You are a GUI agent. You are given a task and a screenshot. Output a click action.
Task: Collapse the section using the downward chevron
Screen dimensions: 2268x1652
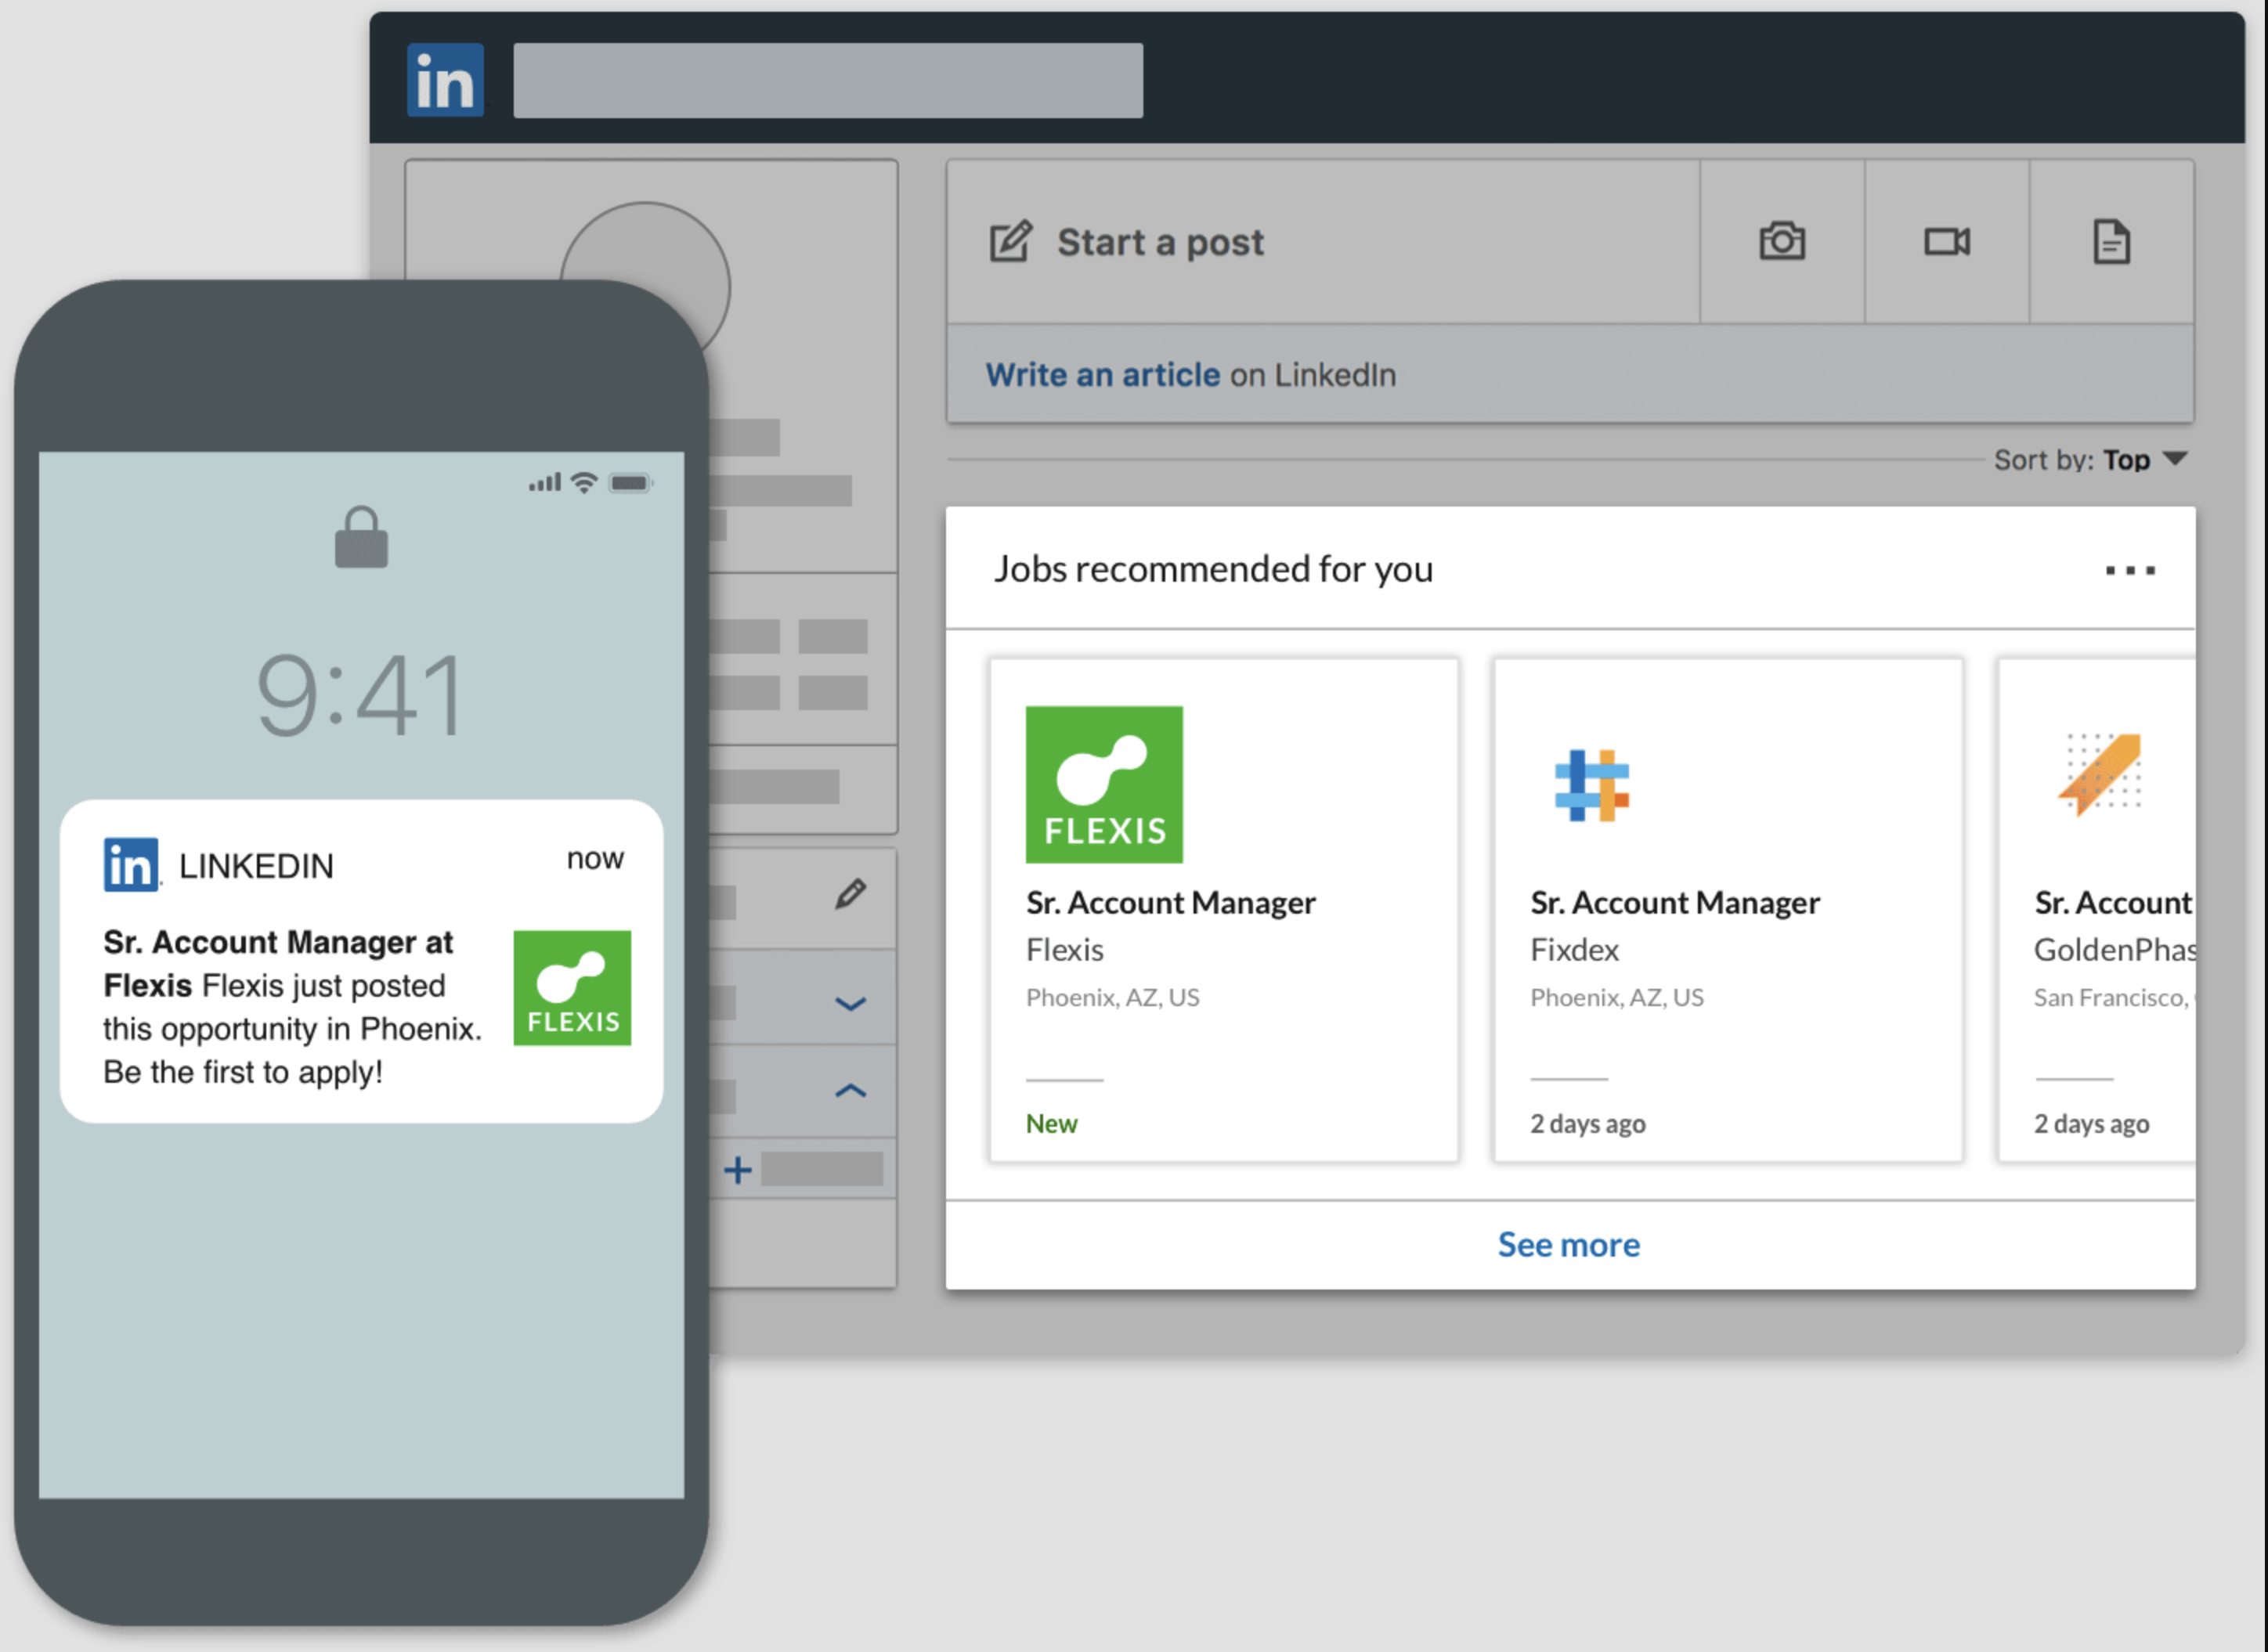(x=851, y=1003)
